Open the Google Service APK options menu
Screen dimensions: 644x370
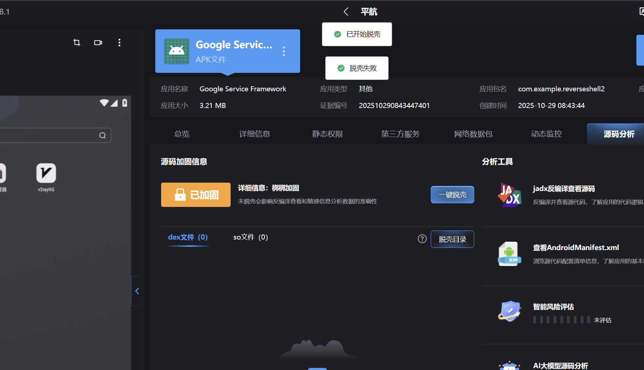(x=284, y=51)
